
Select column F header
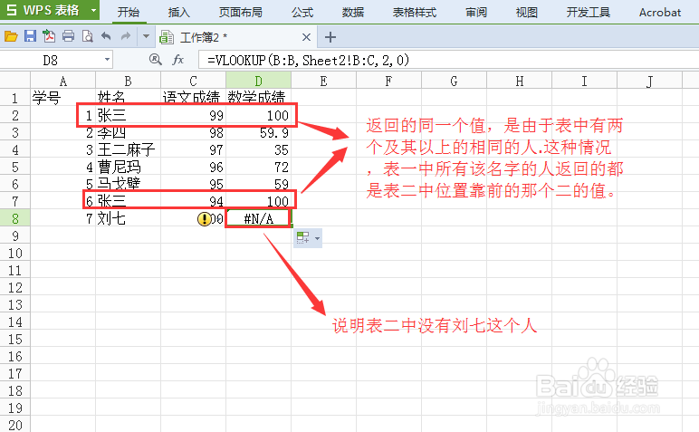388,81
